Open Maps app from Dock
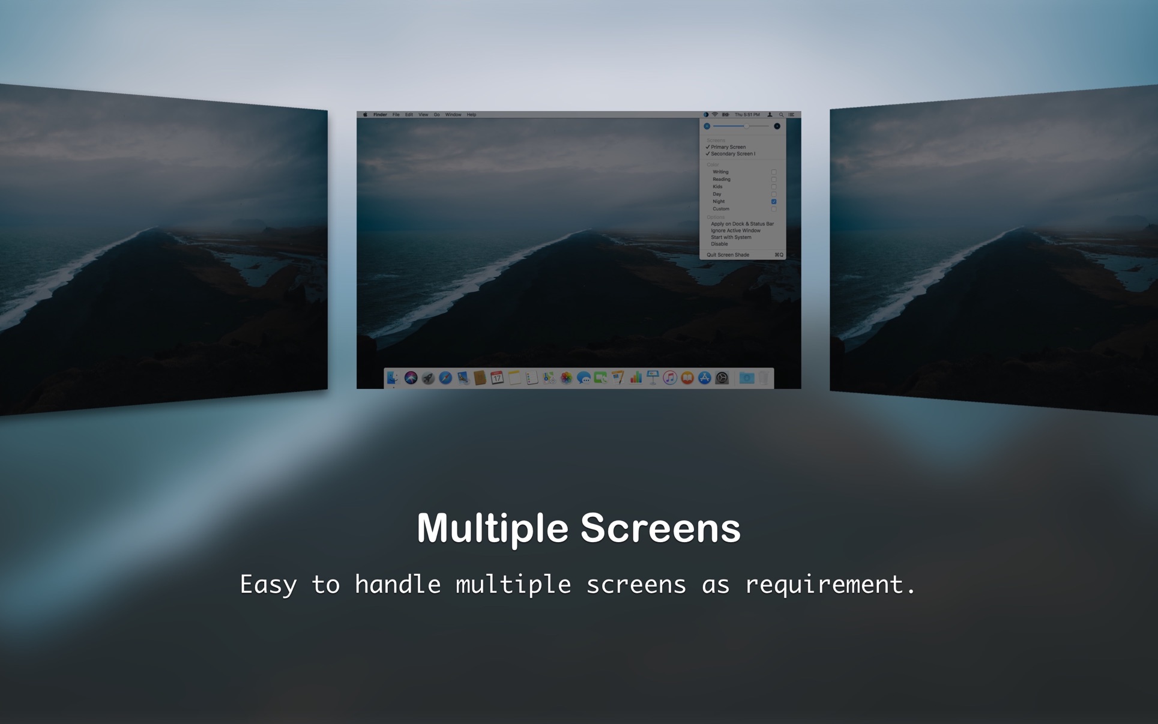1158x724 pixels. 549,379
